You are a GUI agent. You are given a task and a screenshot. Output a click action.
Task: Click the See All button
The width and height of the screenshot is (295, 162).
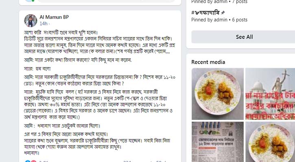(244, 37)
